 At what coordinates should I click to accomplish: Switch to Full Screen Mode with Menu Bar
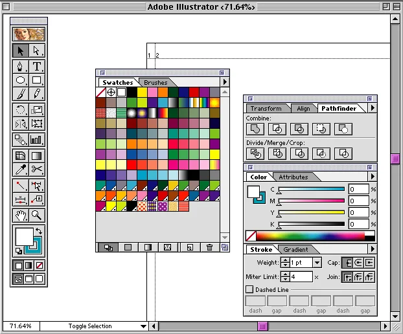click(29, 279)
